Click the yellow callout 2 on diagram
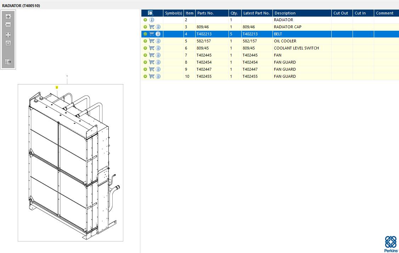 coord(57,87)
